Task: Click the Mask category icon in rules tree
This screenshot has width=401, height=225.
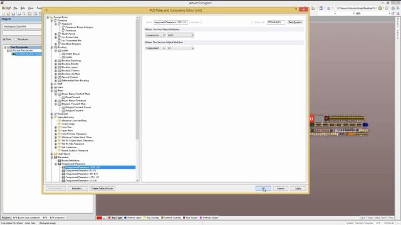Action: [55, 87]
